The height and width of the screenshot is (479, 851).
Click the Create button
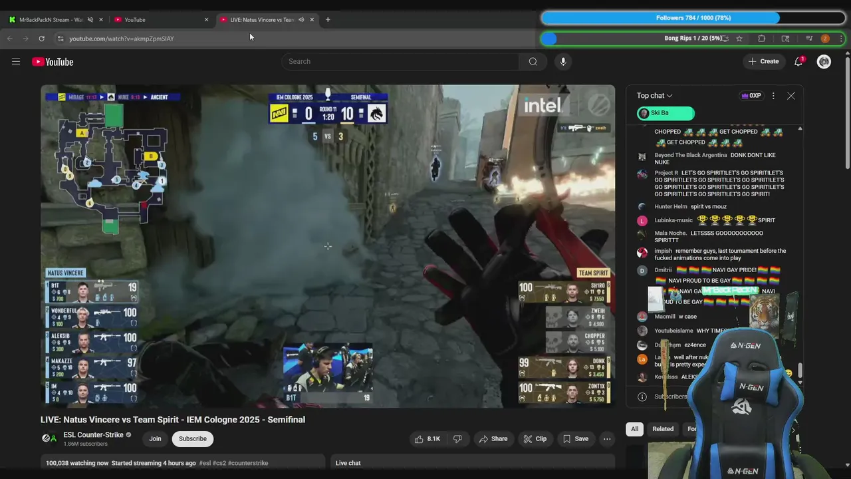tap(763, 62)
